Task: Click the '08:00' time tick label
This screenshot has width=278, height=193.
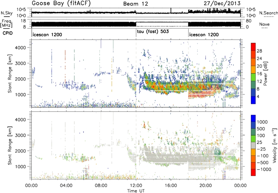Action: tap(101, 186)
